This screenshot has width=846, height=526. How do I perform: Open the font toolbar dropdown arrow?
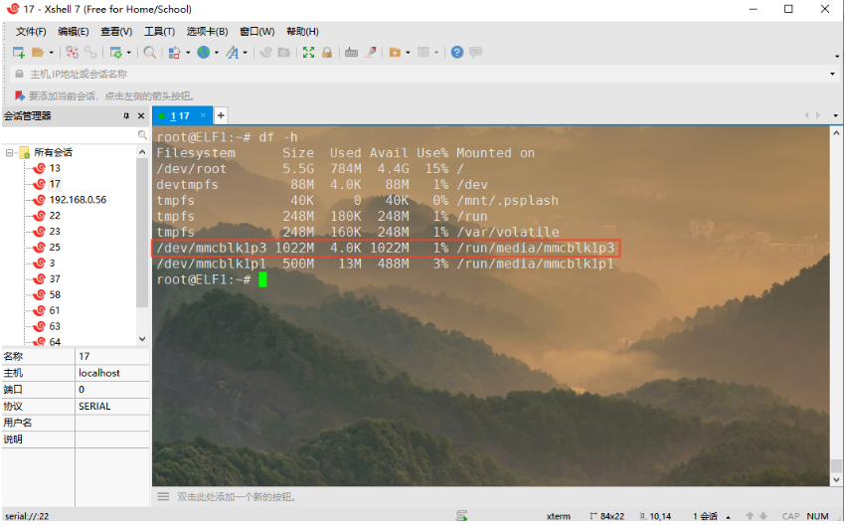coord(245,52)
